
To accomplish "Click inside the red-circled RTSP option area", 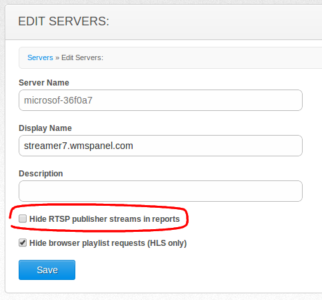I will [x=99, y=218].
